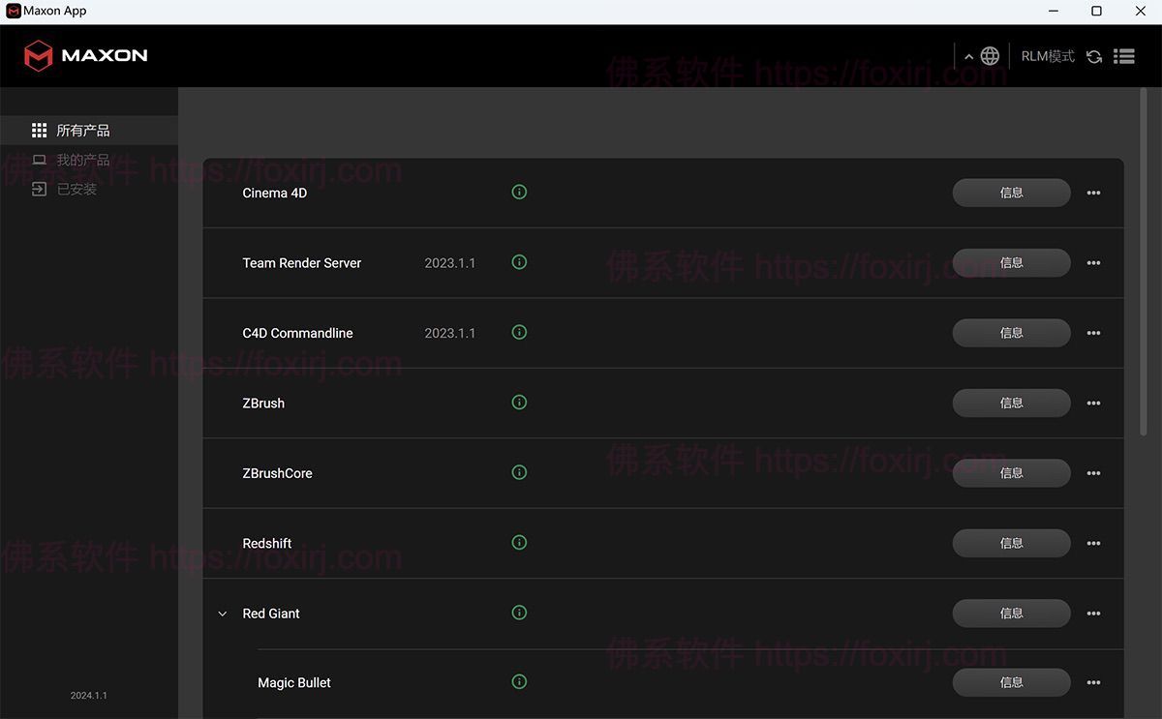Expand the up-caret next to the globe
Screen dimensions: 1162x719
(968, 56)
